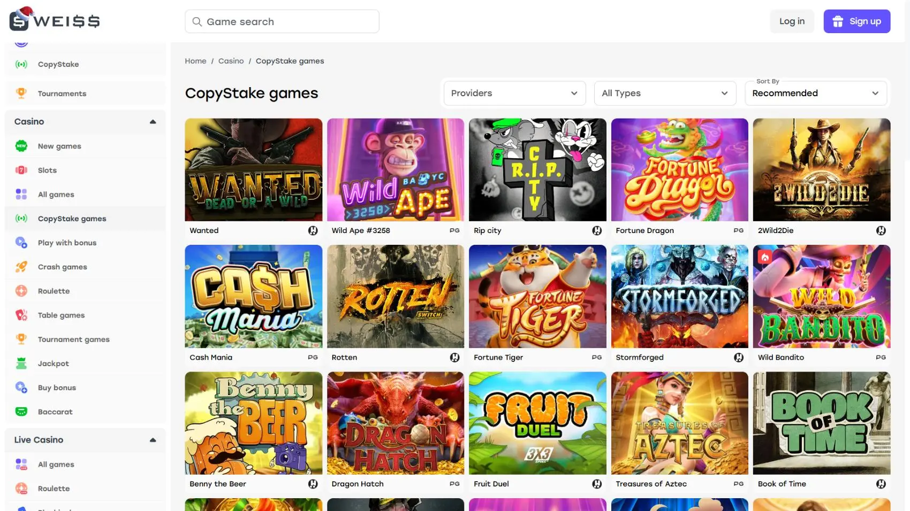Click the Roulette icon under Casino
910x511 pixels.
pos(21,291)
